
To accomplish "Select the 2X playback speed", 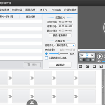I will tap(92, 55).
